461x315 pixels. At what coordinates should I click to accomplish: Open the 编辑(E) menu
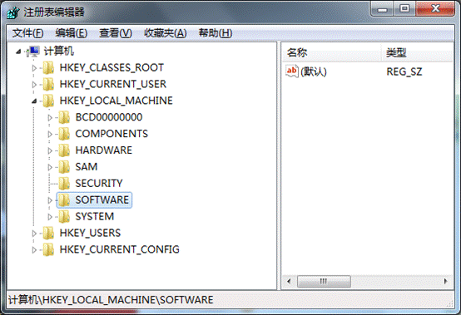pos(72,33)
